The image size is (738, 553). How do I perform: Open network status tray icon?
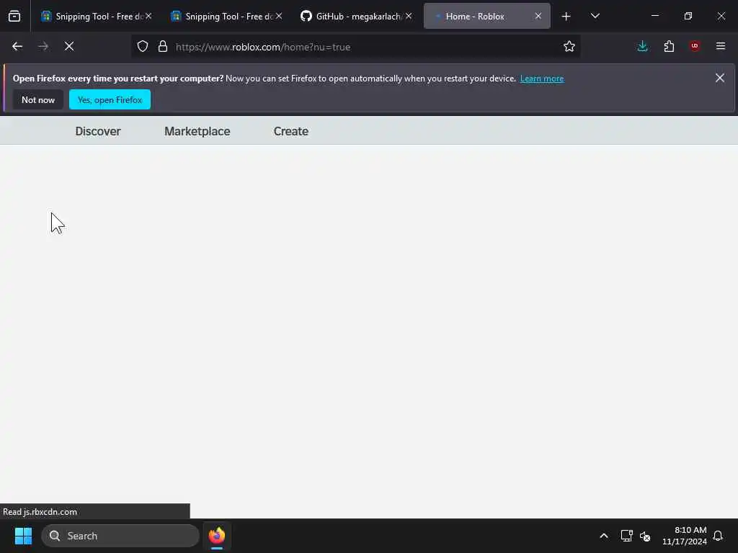click(x=626, y=536)
